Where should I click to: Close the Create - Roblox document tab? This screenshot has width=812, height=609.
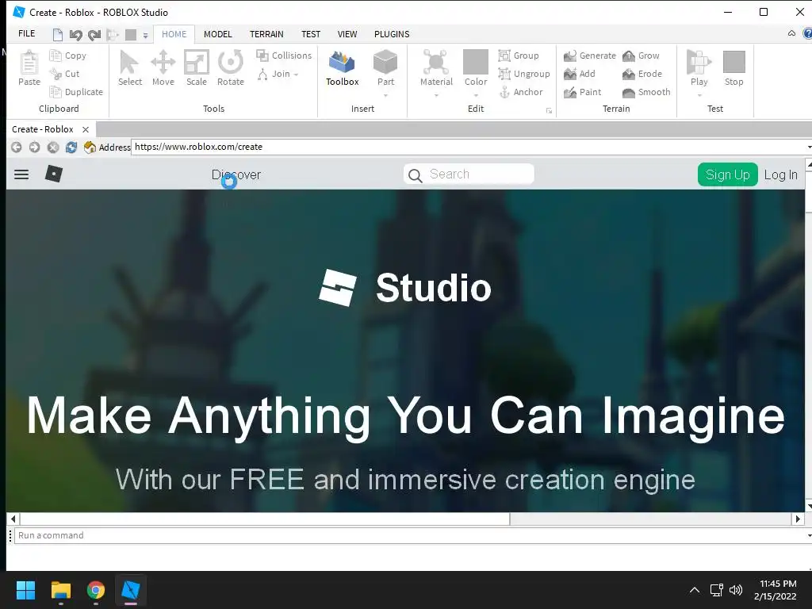point(86,129)
